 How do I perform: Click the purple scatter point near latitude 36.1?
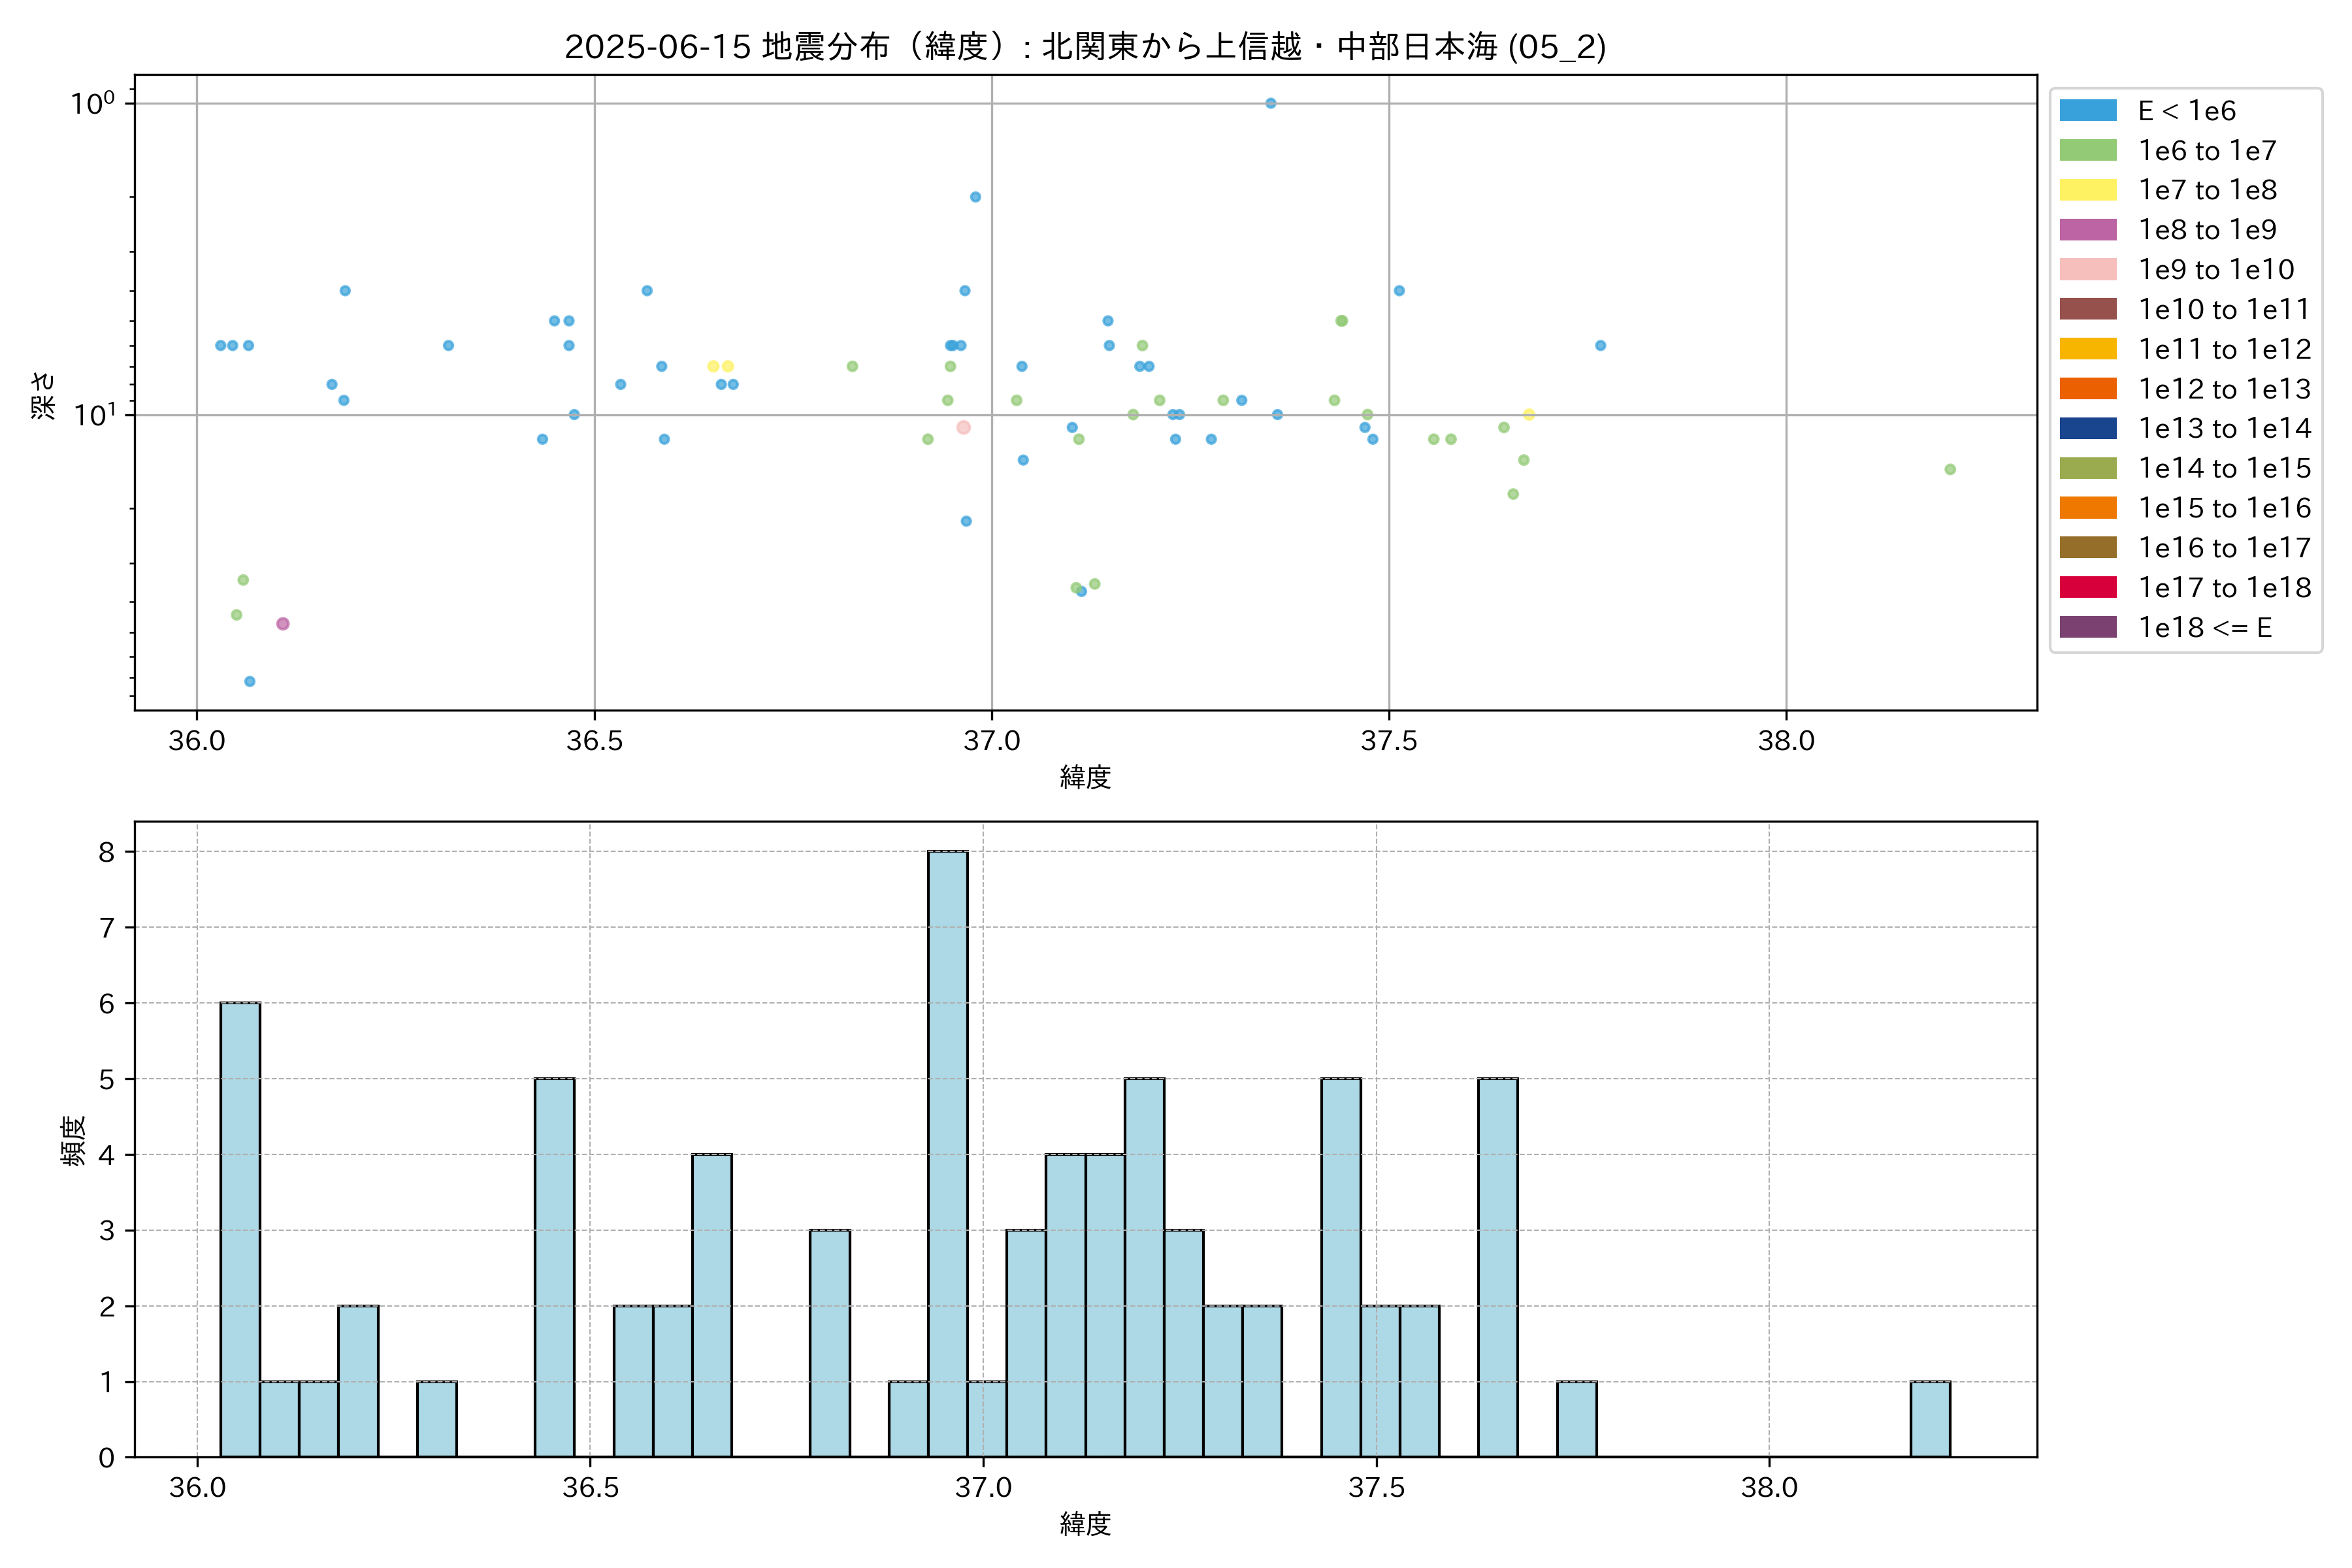pos(283,624)
